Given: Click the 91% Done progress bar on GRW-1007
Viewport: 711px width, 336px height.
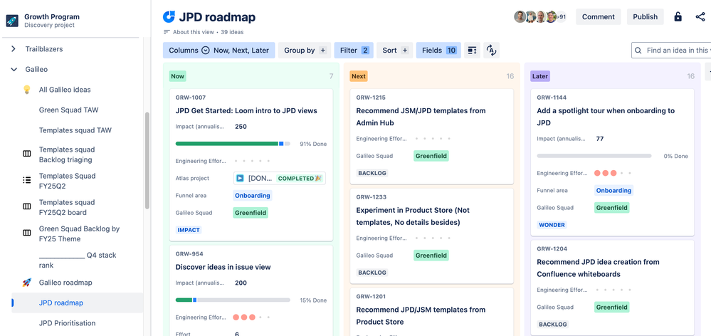Looking at the screenshot, I should (233, 144).
